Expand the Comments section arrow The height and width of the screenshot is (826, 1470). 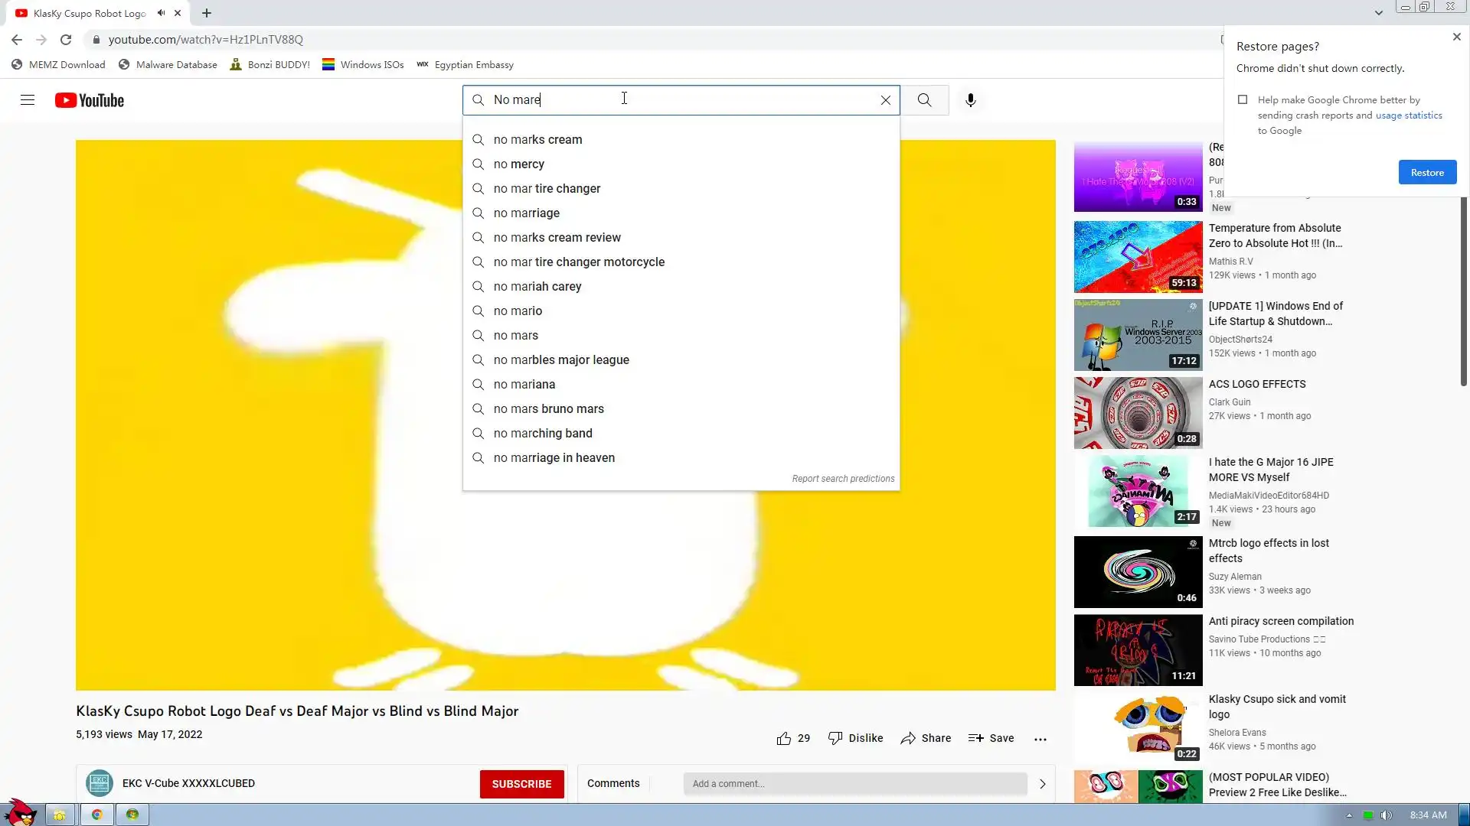point(1042,784)
